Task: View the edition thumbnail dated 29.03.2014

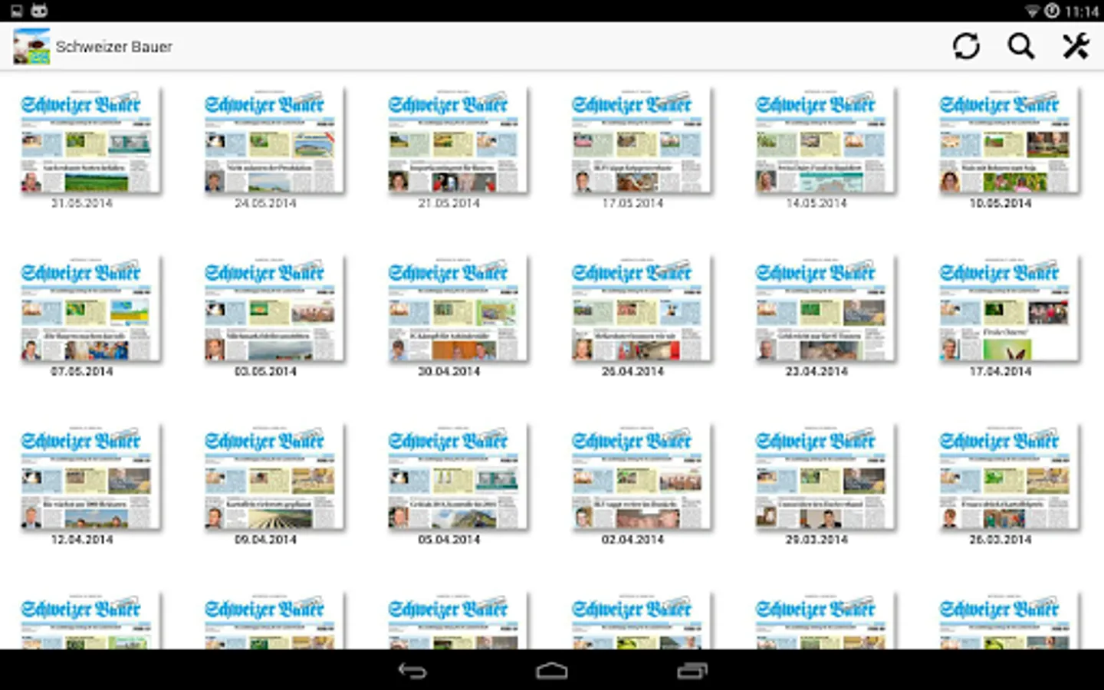Action: [x=825, y=476]
